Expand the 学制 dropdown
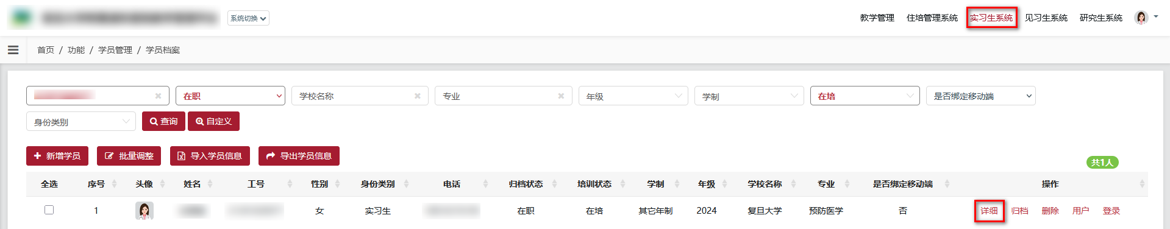 tap(749, 96)
